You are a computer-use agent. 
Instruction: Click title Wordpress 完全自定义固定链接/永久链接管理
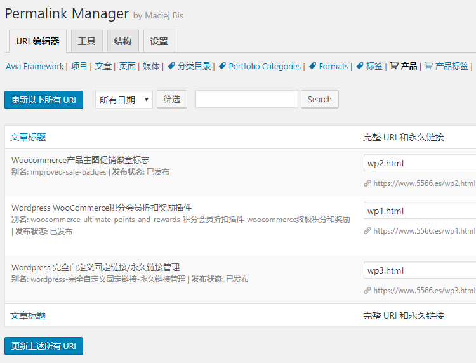[96, 267]
